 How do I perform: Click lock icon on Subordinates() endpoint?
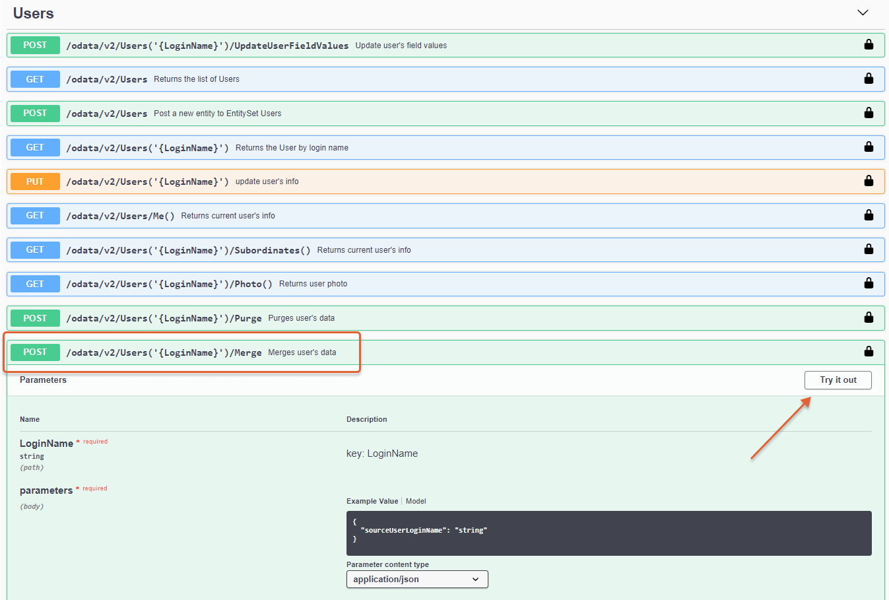(869, 250)
